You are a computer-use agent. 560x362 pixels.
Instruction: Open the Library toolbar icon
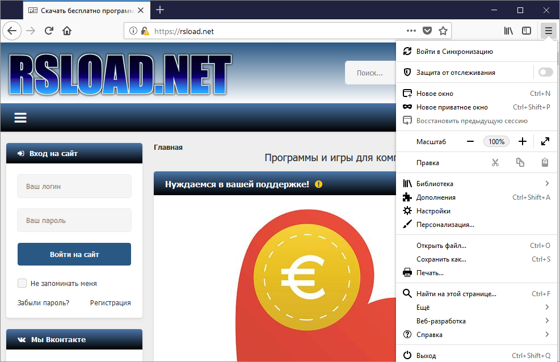[x=508, y=31]
